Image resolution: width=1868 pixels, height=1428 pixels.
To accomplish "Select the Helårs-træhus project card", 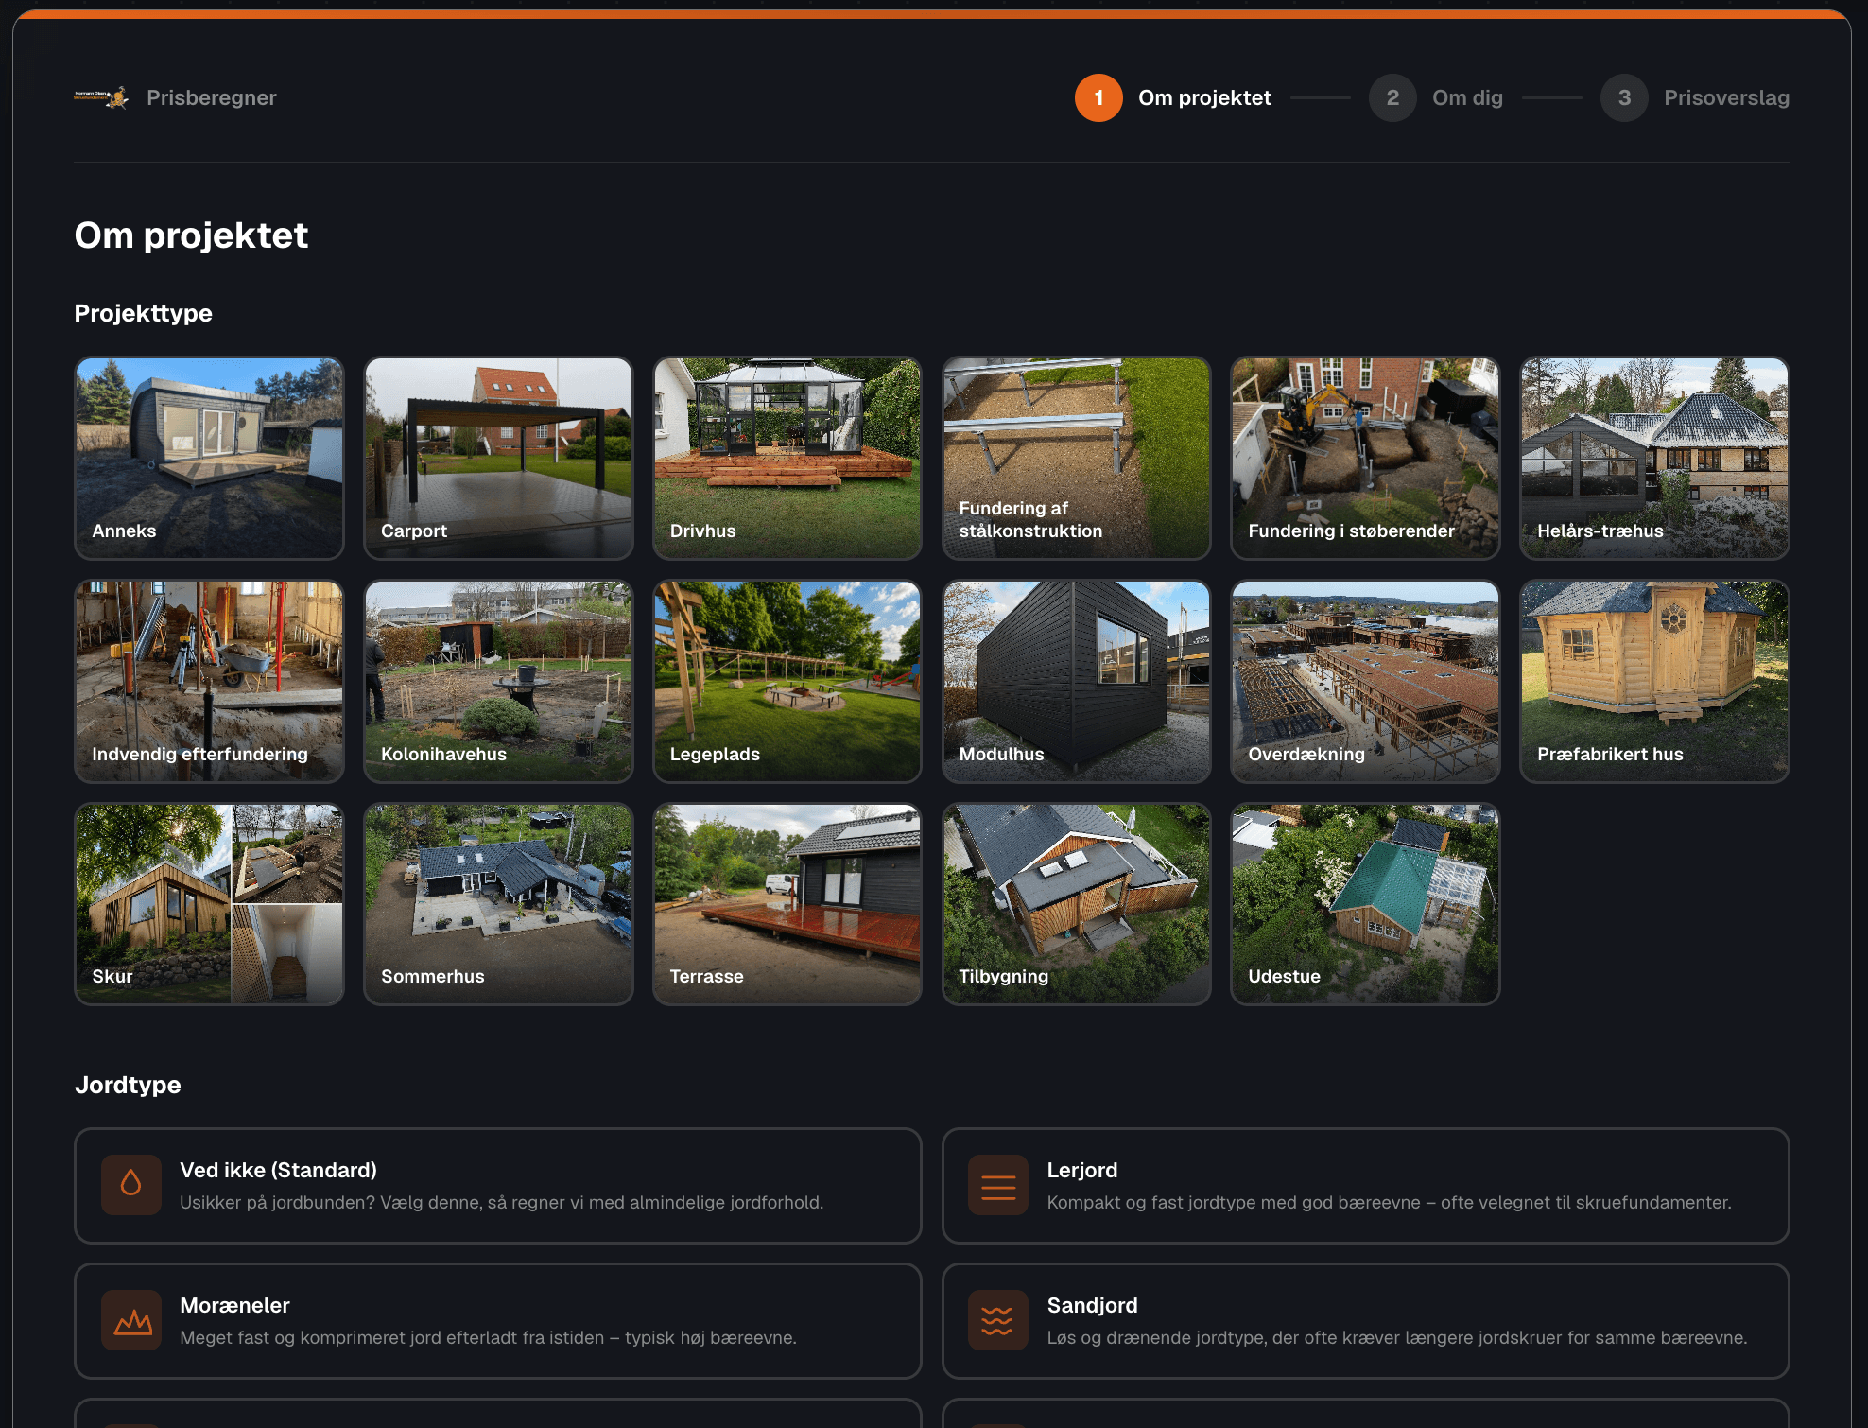I will (x=1654, y=458).
